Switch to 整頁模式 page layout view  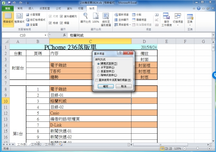click(19, 18)
